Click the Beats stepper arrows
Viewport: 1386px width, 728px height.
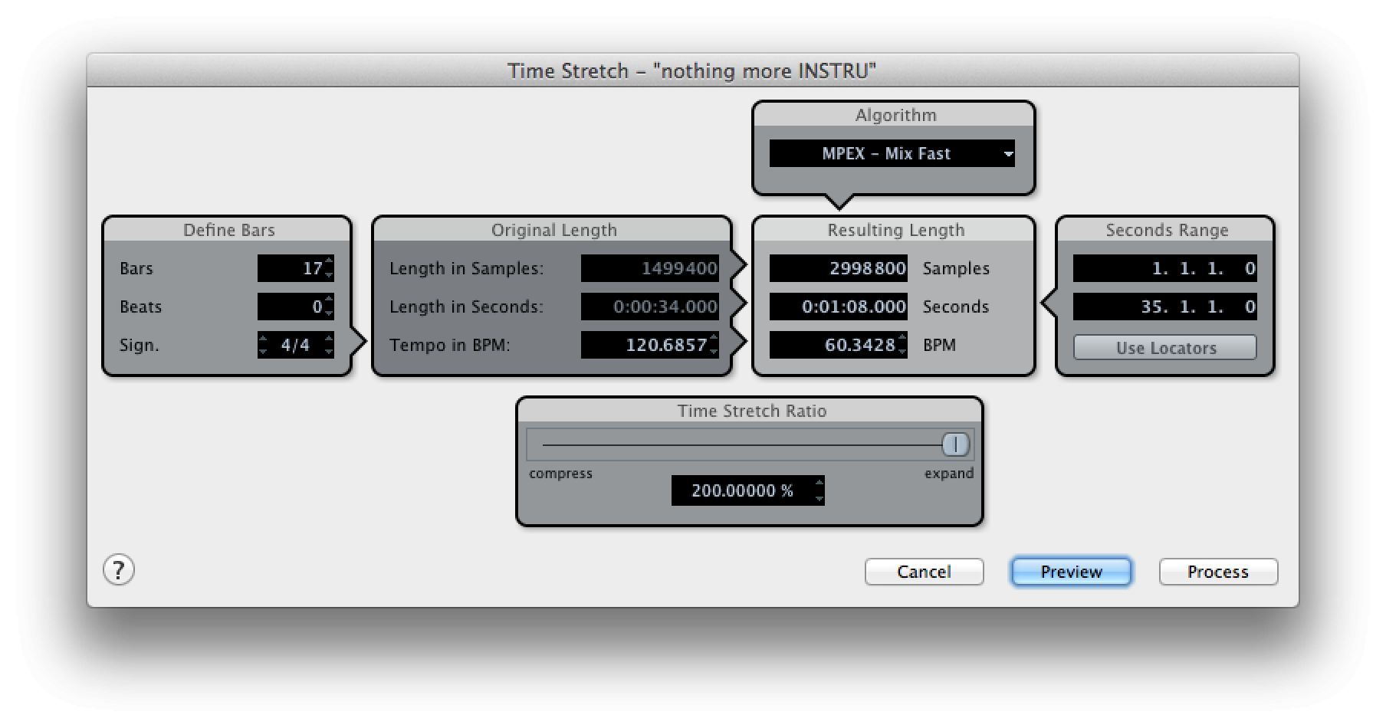(329, 307)
